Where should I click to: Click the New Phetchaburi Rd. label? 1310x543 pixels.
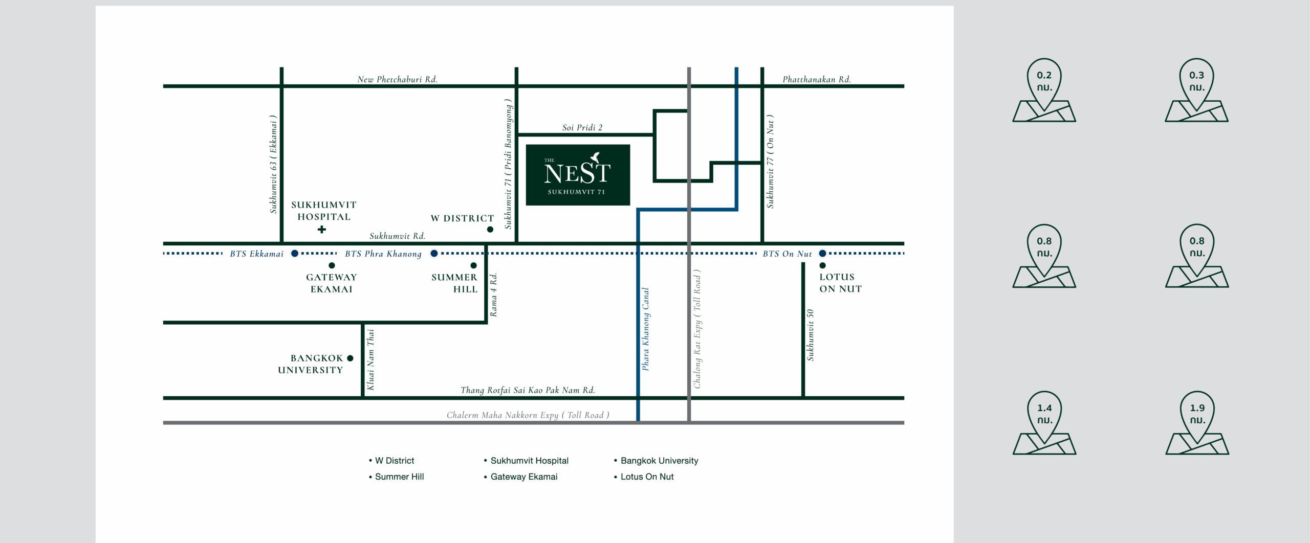[397, 79]
